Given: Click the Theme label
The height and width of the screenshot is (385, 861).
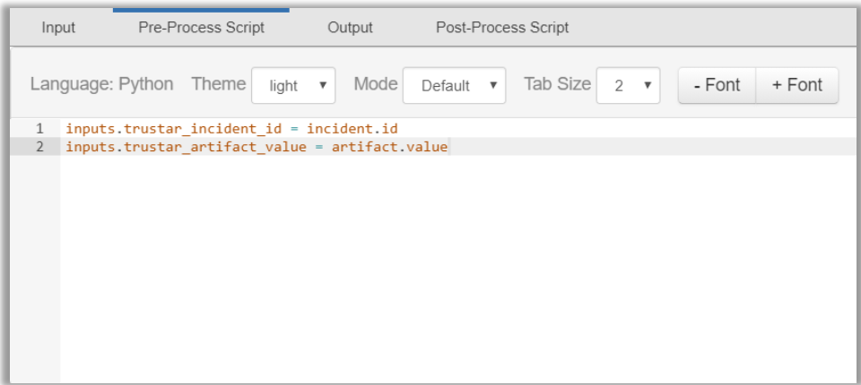Looking at the screenshot, I should tap(219, 84).
